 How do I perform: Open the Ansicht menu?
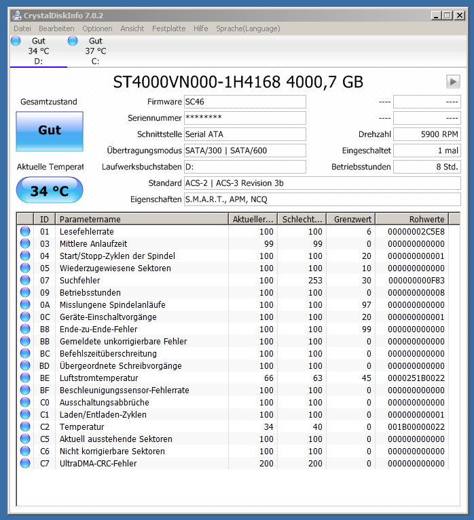click(132, 28)
